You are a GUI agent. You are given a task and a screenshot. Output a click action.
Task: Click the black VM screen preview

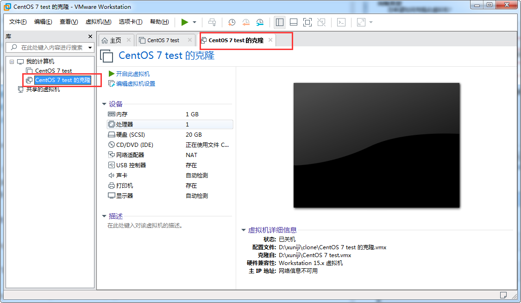(x=377, y=145)
